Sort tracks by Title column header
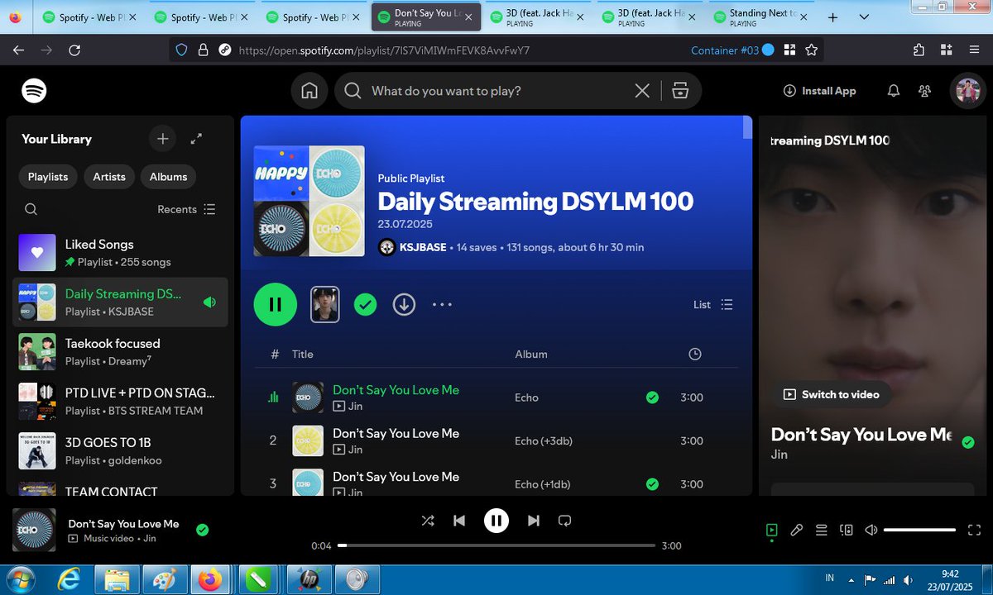 click(303, 354)
